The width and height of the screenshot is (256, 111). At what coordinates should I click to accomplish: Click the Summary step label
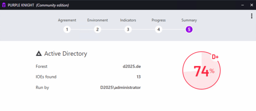pos(189,20)
